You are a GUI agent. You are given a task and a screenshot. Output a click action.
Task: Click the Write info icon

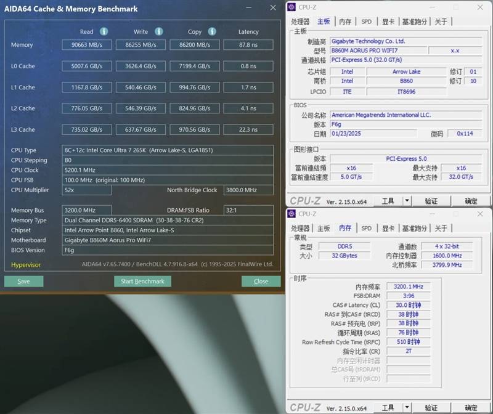pos(159,31)
